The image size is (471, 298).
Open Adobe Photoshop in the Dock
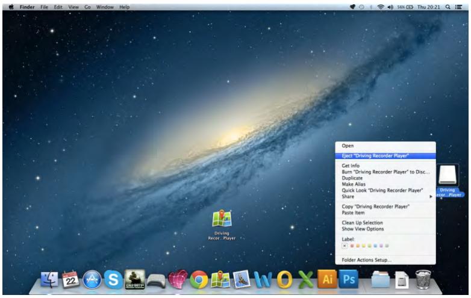pos(349,279)
